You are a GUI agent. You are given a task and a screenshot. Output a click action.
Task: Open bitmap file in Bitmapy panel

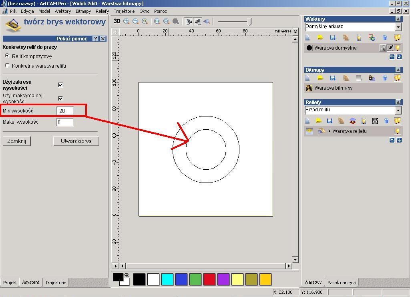(320, 78)
